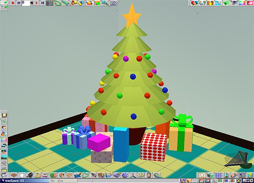This screenshot has width=254, height=183.
Task: Open the keyframe editor grid icon
Action: [x=50, y=3]
